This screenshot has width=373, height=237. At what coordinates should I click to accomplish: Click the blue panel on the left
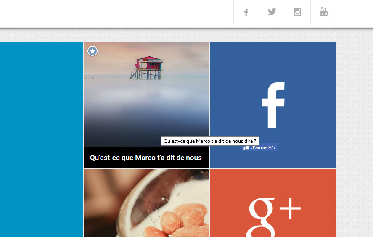tap(41, 140)
